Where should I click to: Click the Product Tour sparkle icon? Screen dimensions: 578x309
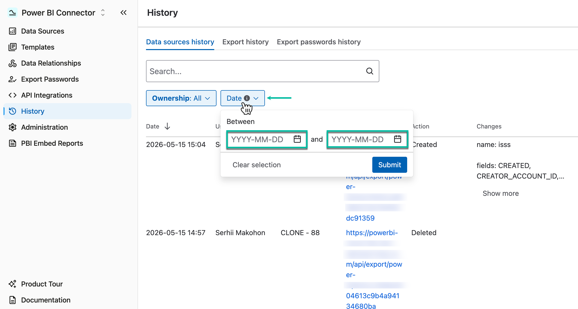pyautogui.click(x=13, y=284)
